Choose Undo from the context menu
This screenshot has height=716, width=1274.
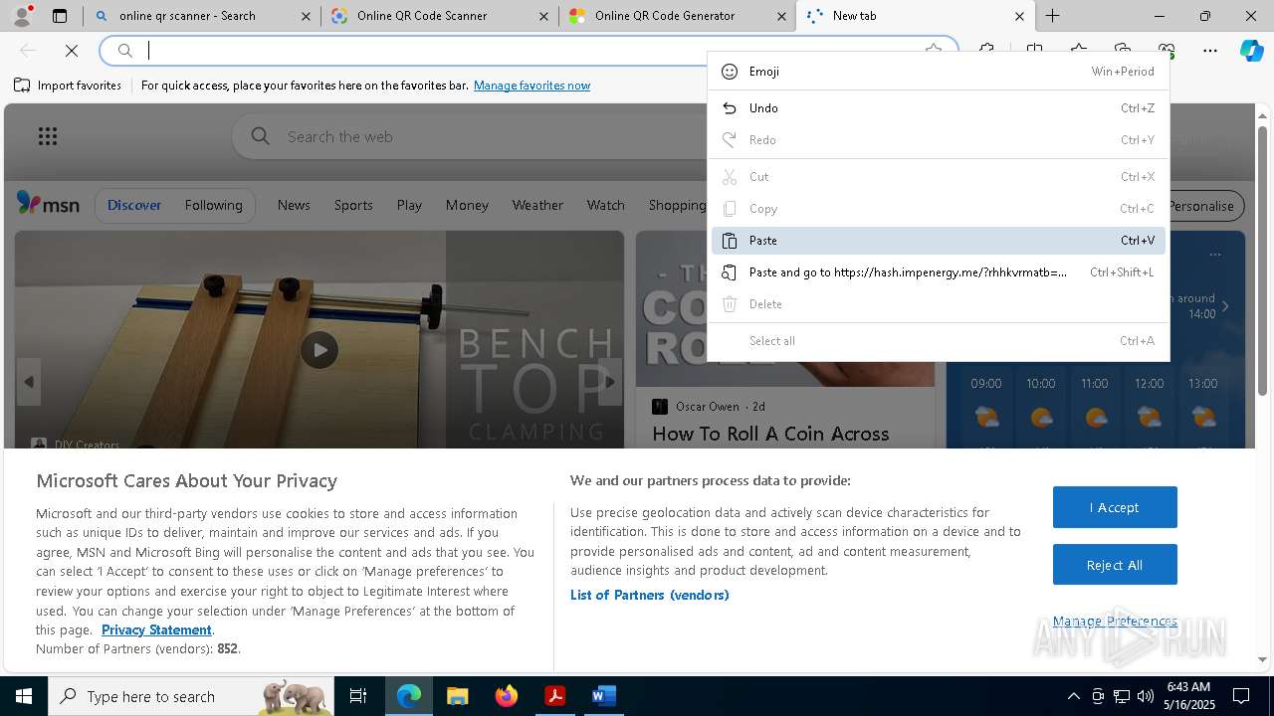pos(938,108)
